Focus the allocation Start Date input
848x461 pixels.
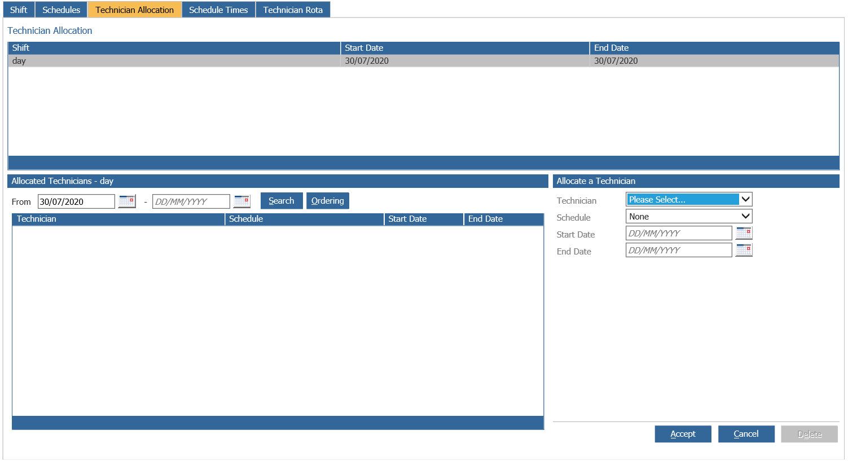[x=679, y=233]
